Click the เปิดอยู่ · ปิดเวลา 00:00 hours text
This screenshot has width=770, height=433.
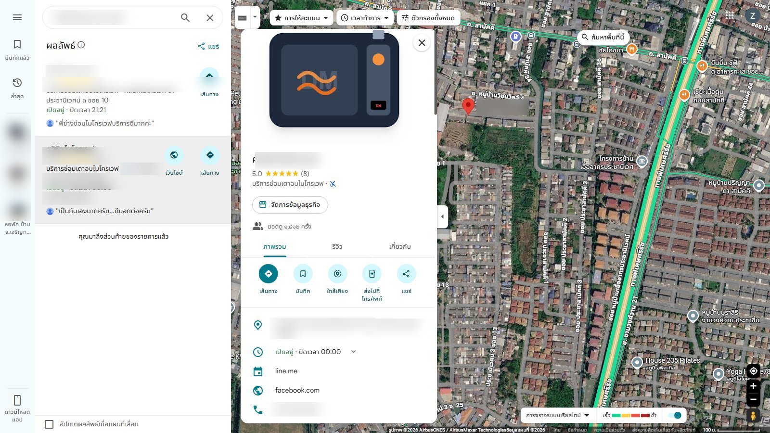308,352
